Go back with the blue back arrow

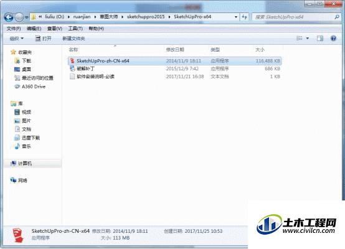(9, 17)
